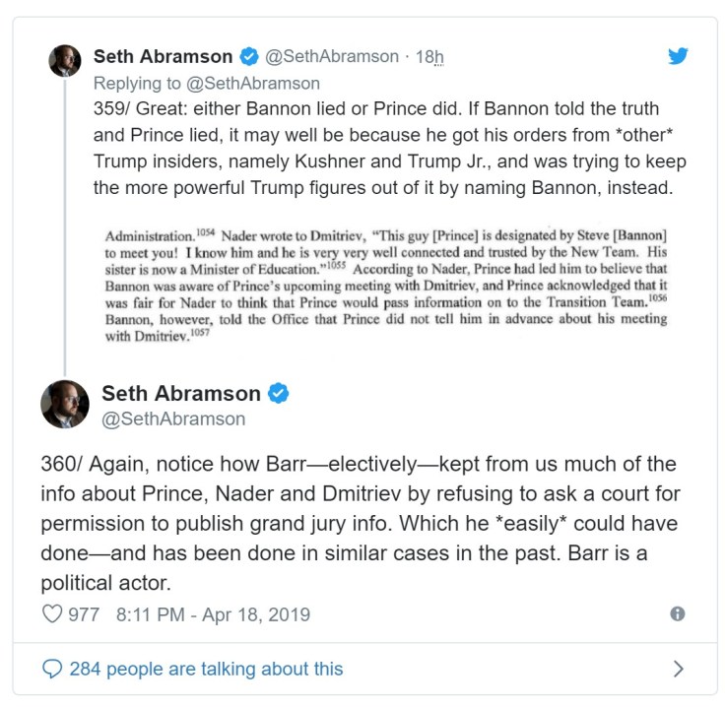Open the '8:11 PM - Apr 18, 2019' timestamp
725x707 pixels.
[213, 614]
